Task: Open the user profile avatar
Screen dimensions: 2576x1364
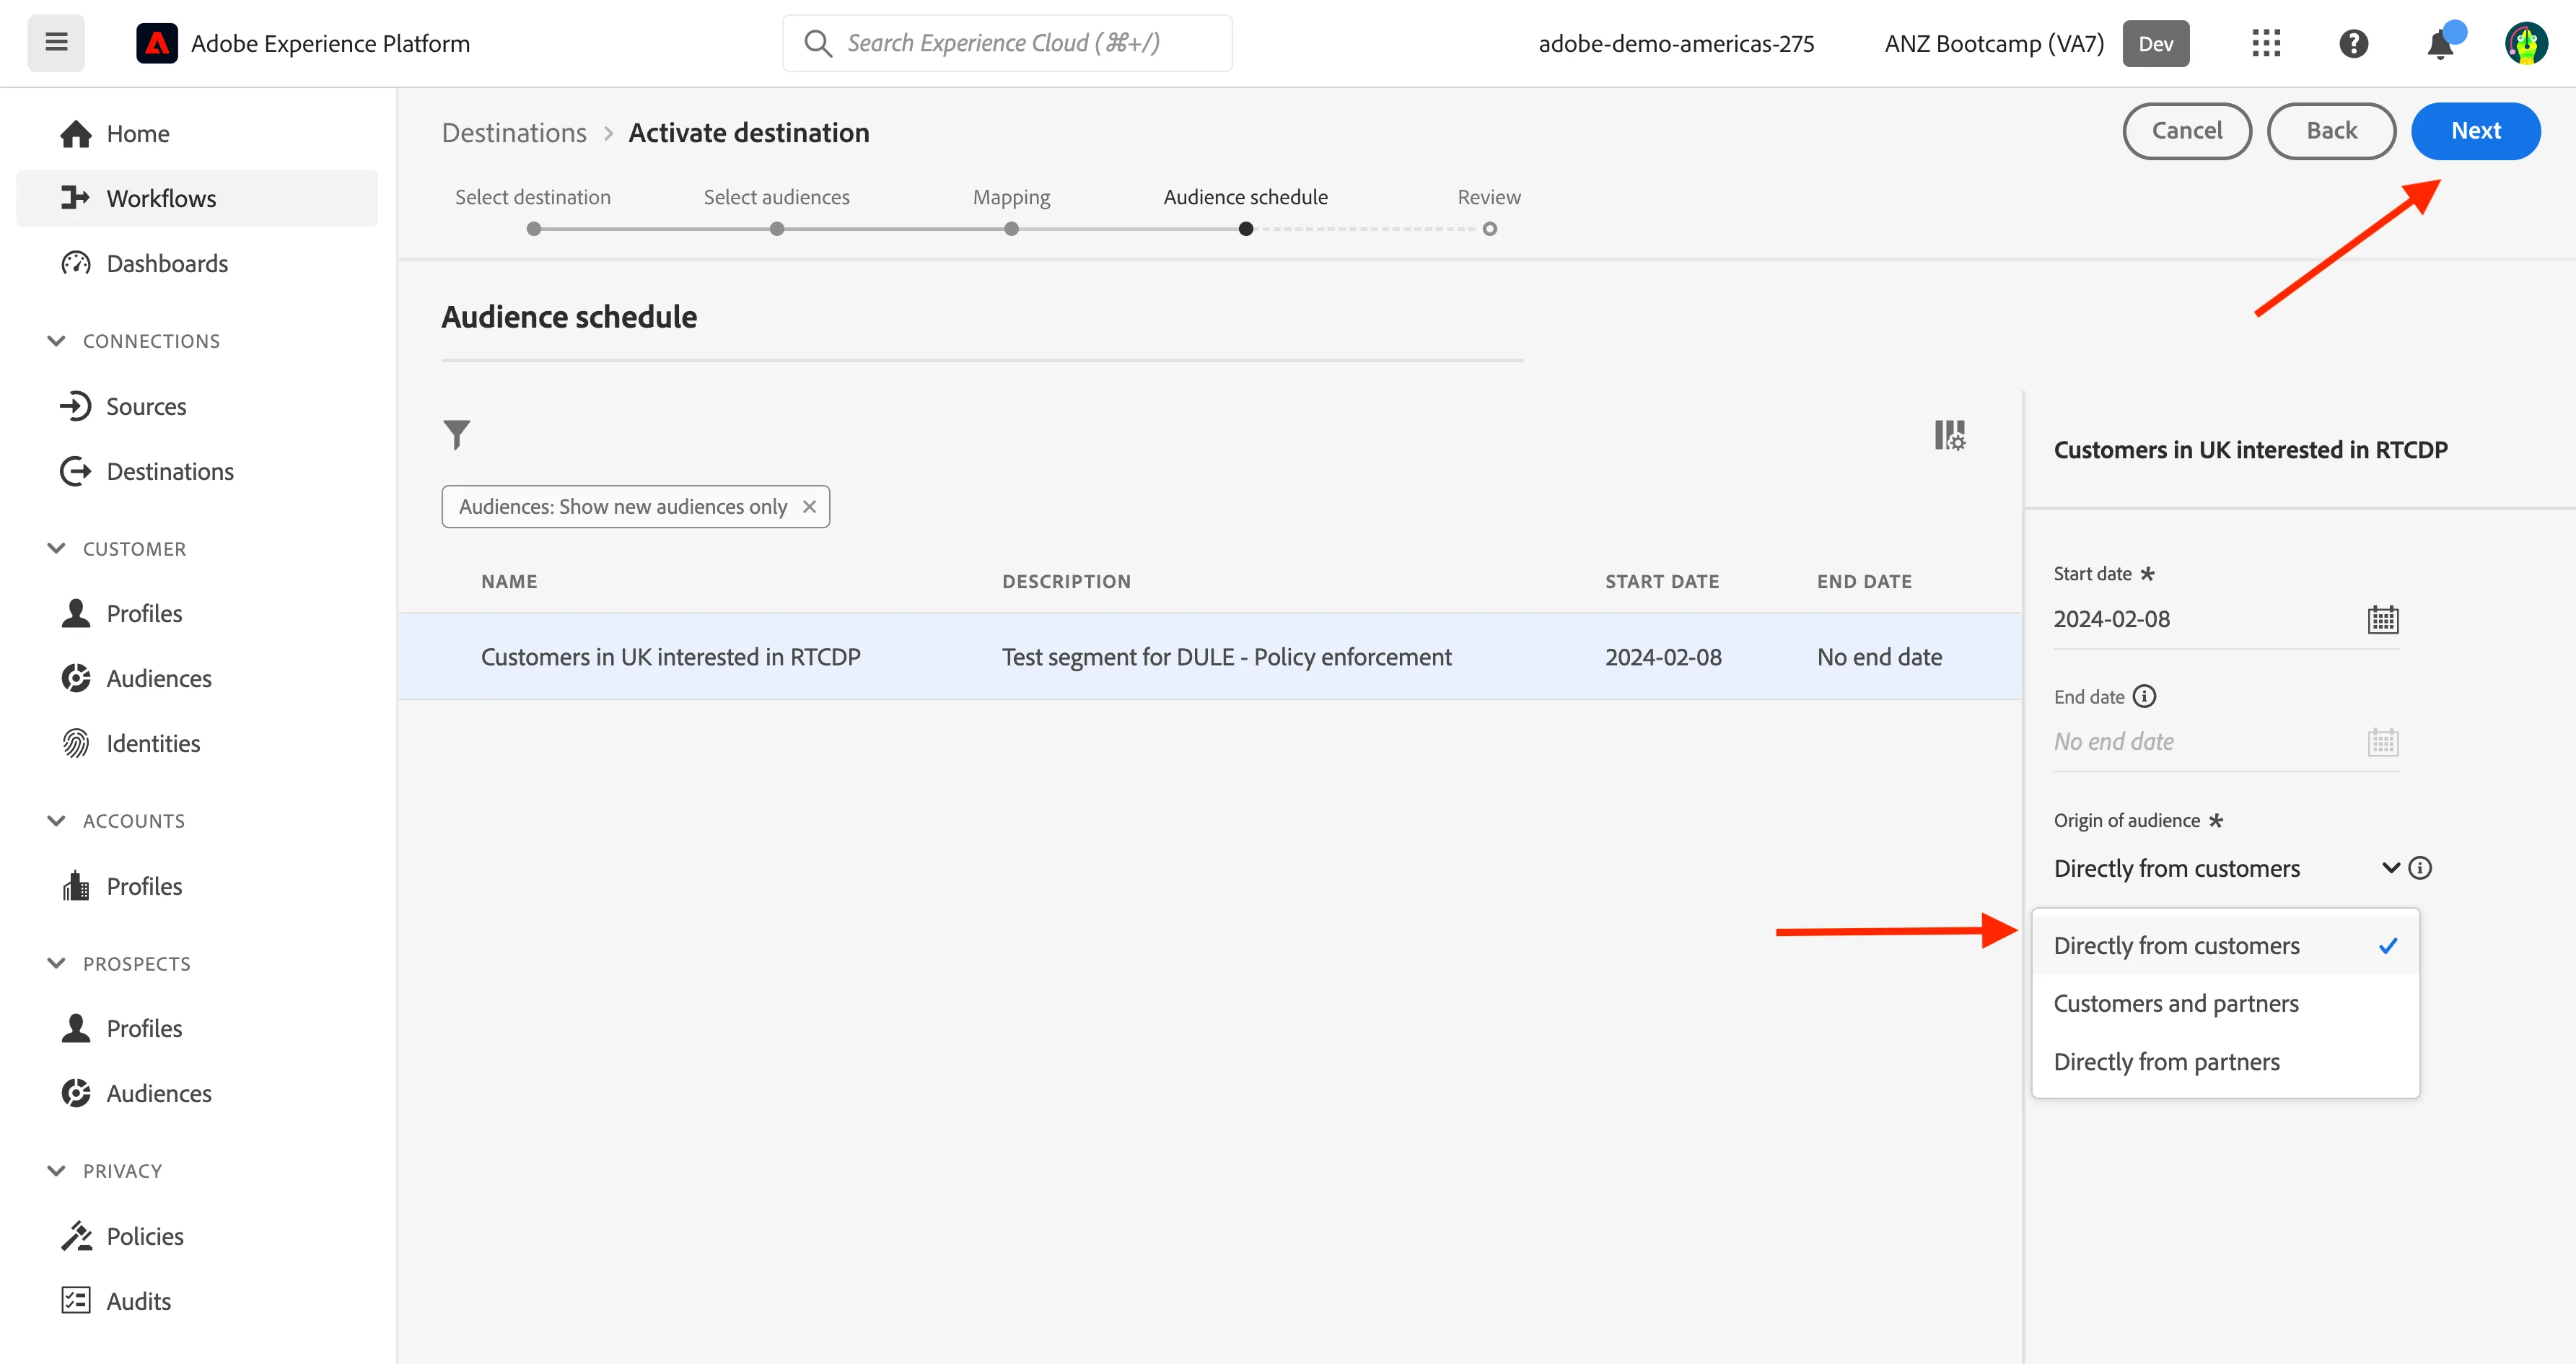Action: tap(2526, 43)
